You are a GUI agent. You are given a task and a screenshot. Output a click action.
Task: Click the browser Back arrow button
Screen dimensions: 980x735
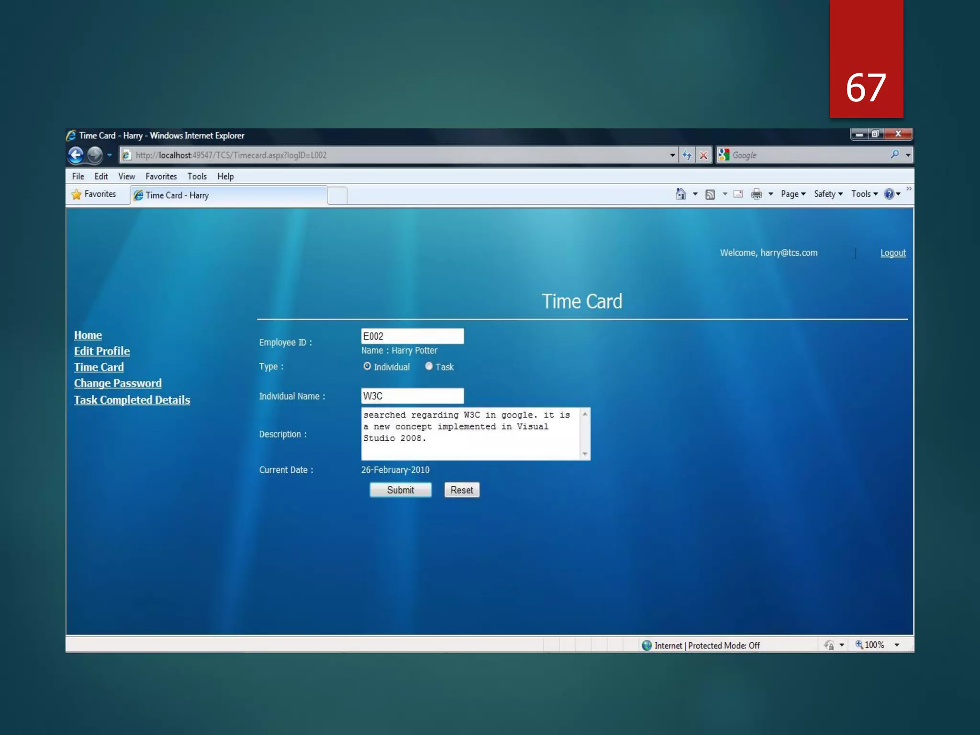tap(76, 155)
